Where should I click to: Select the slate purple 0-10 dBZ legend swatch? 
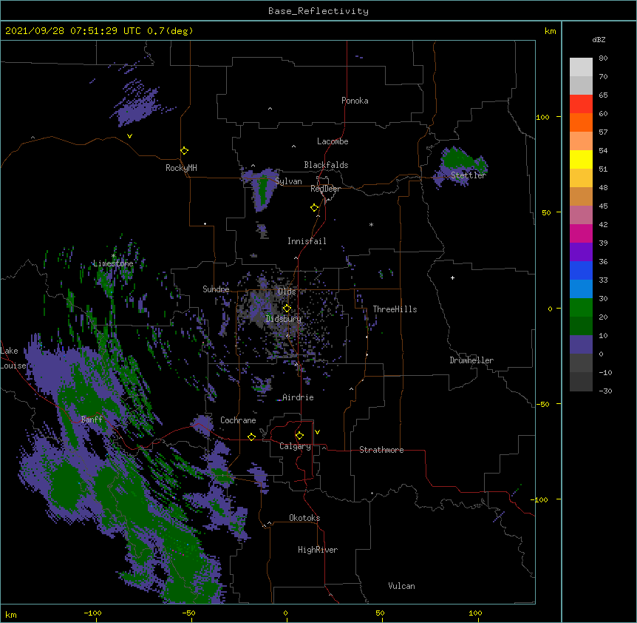(581, 345)
